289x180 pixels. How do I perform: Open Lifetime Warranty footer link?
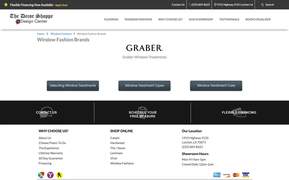pyautogui.click(x=51, y=153)
